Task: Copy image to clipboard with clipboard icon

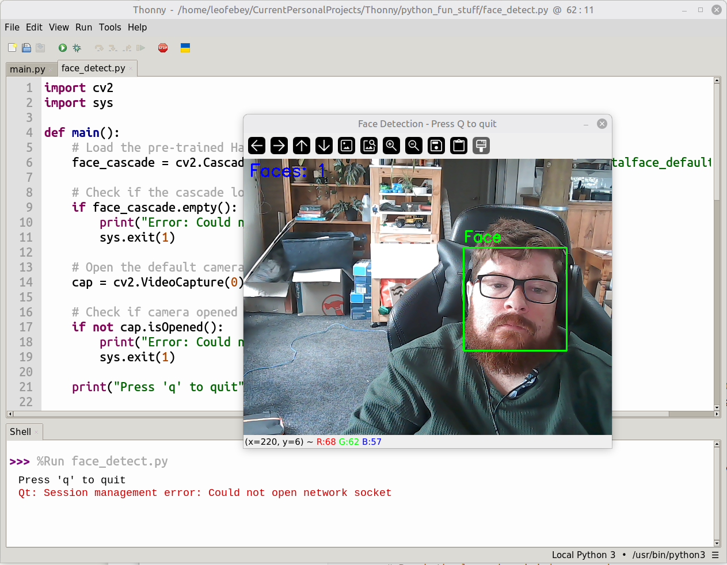Action: [x=459, y=146]
